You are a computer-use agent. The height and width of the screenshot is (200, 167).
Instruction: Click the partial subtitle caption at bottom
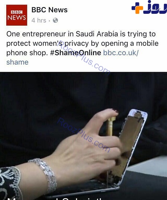pos(56,199)
